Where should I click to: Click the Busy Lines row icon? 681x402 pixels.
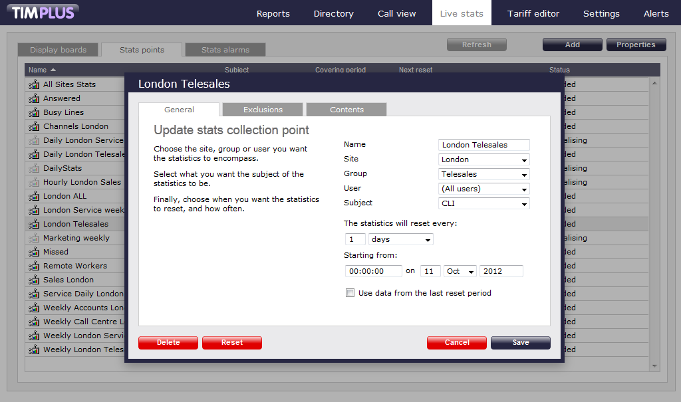click(34, 112)
